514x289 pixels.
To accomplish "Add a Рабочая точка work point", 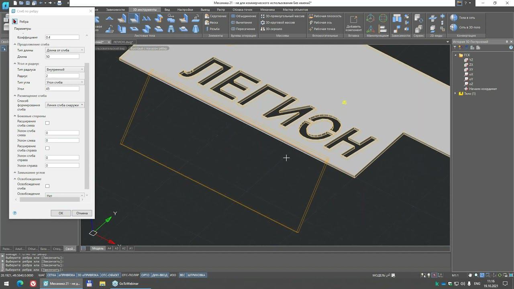I will 322,29.
